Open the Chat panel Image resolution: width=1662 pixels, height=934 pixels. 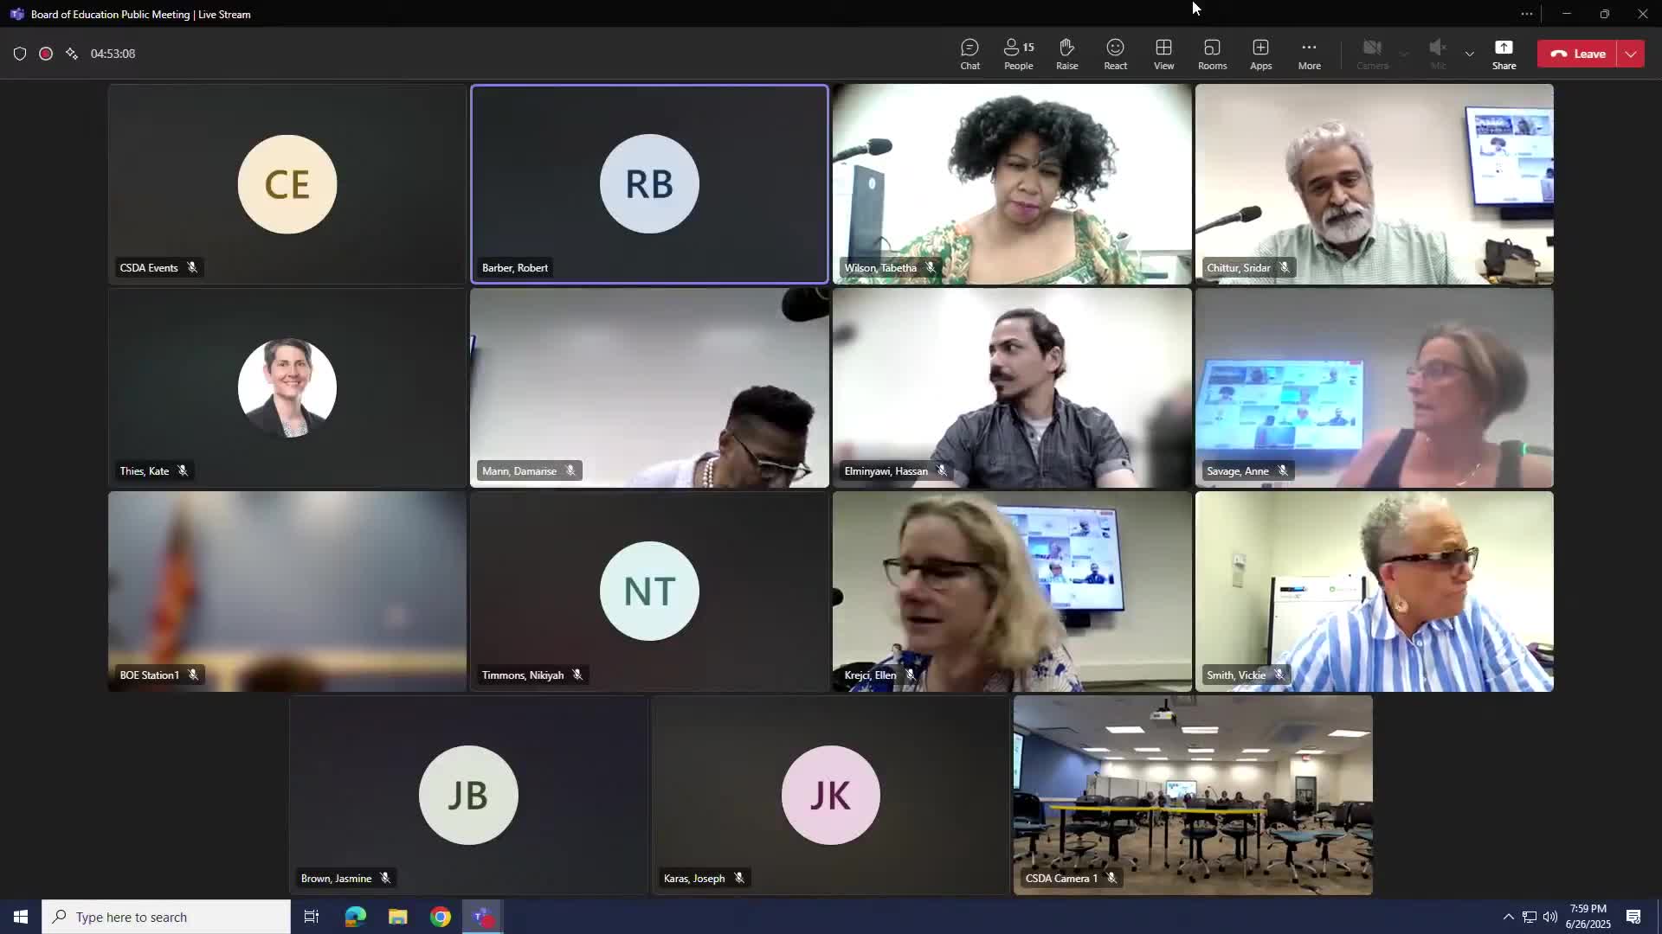click(969, 54)
